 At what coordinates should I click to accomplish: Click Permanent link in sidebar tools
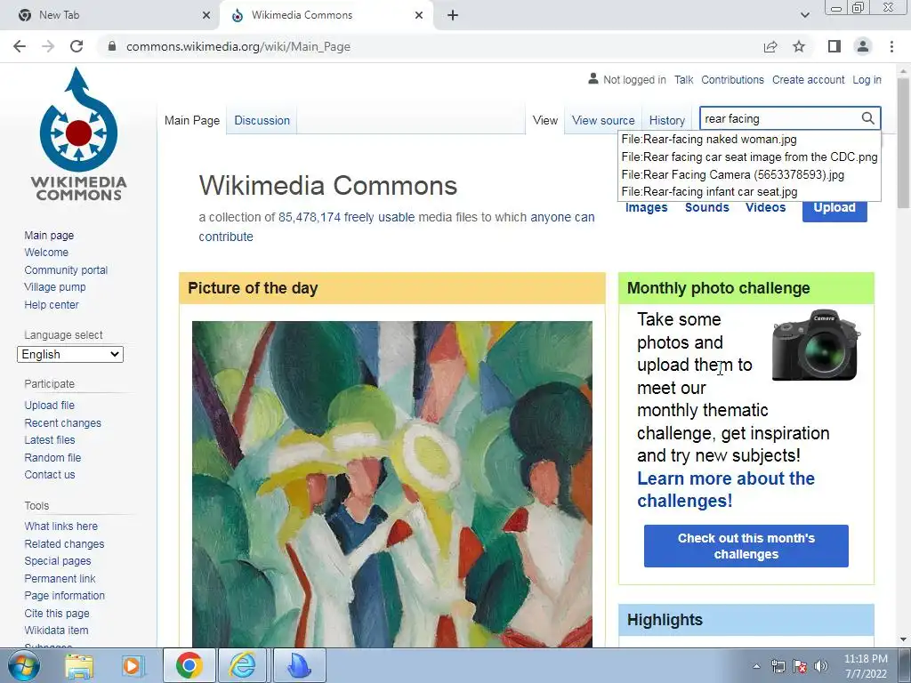pos(60,578)
